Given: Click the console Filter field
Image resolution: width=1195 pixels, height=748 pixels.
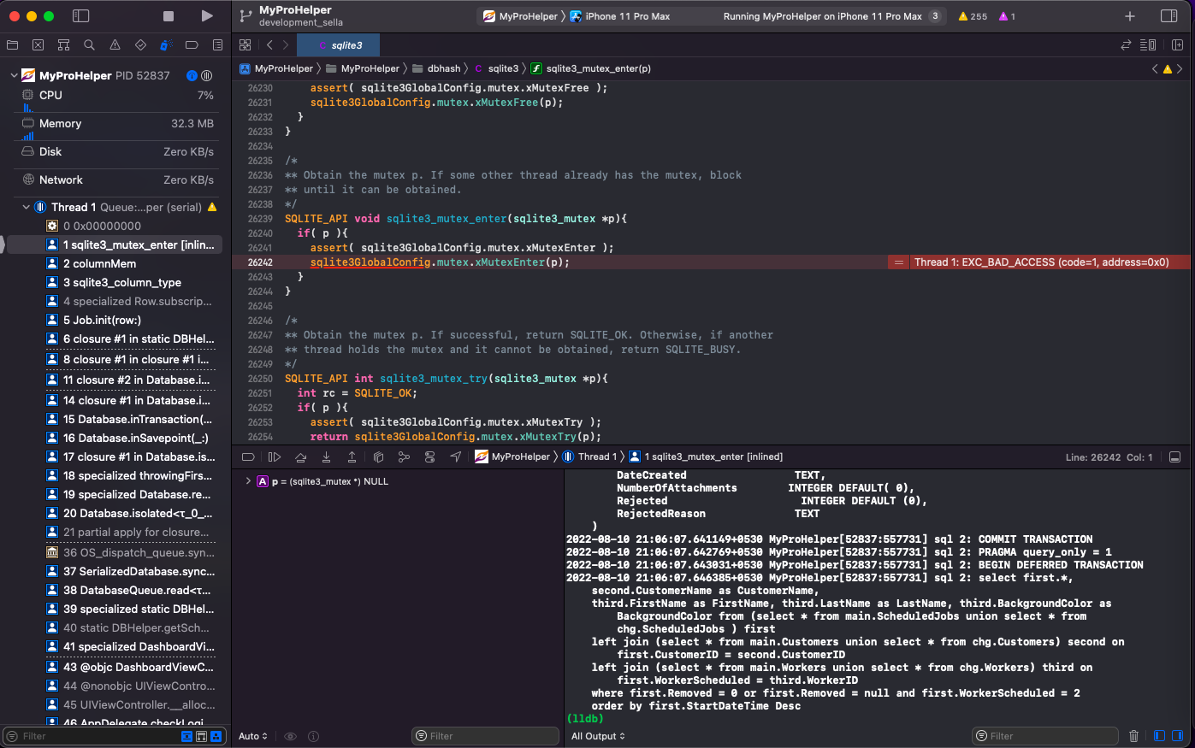Looking at the screenshot, I should (1045, 736).
